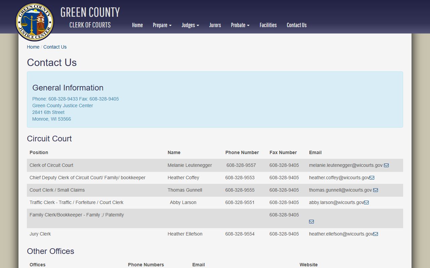430x268 pixels.
Task: Open the Facilities navigation item
Action: [268, 25]
